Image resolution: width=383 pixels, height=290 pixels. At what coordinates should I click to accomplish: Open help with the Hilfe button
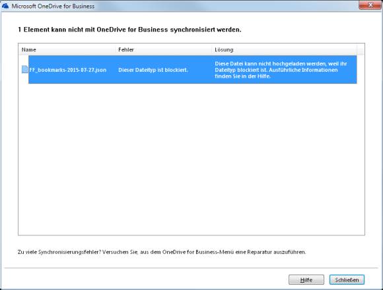click(x=306, y=279)
